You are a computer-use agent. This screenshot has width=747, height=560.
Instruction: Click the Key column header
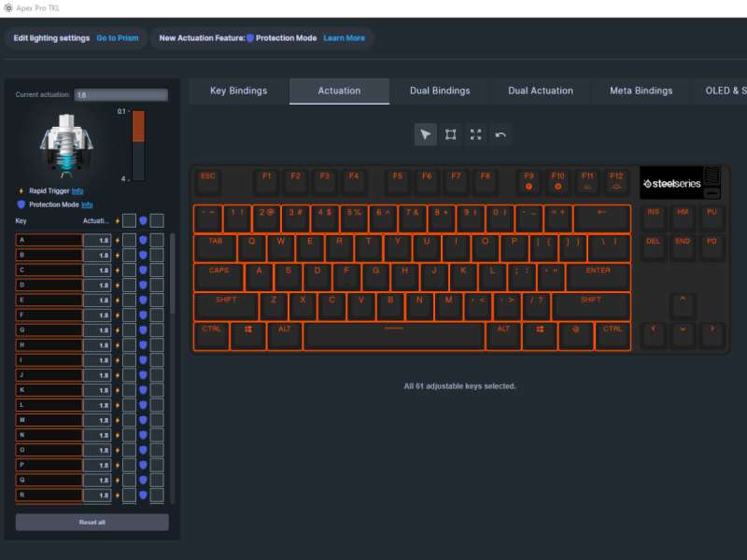click(21, 221)
